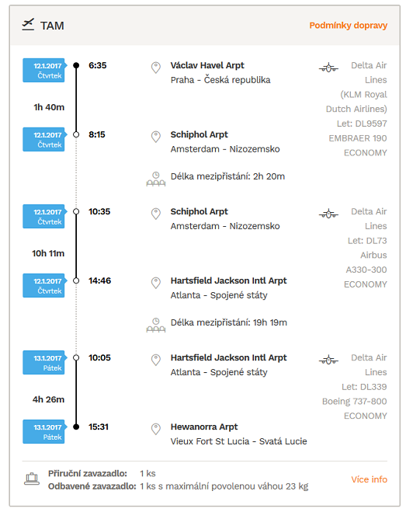Viewport: 406px width, 512px height.
Task: Click the 13.1.2017 Pátek badge at 10:05
Action: coord(44,363)
